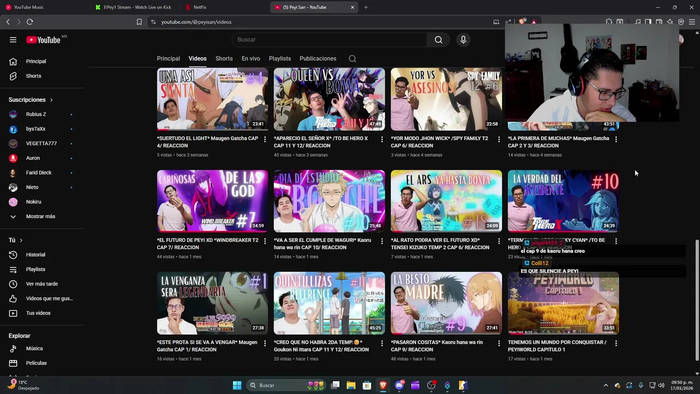The image size is (700, 394).
Task: Show hidden system tray icons chevron
Action: (x=605, y=385)
